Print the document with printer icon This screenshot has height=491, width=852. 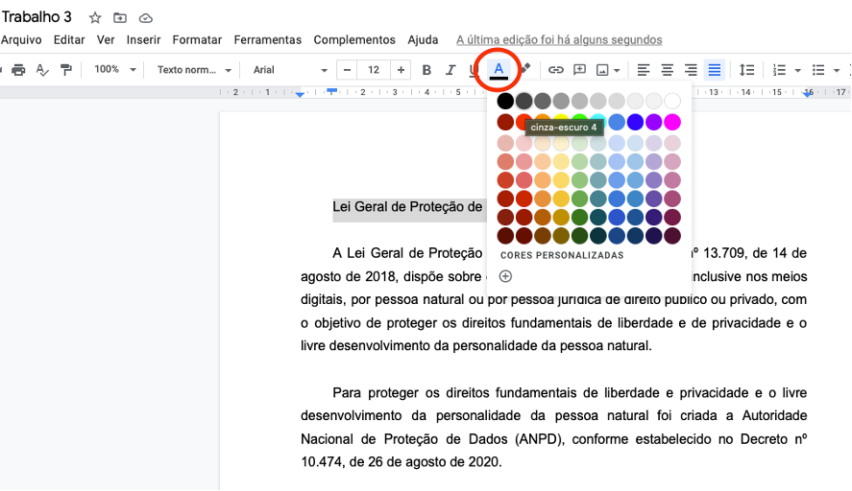click(18, 69)
